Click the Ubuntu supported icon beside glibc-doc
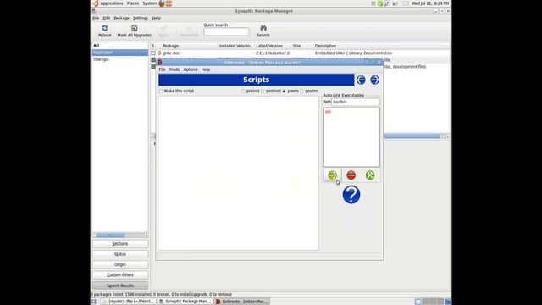The image size is (542, 305). [159, 53]
